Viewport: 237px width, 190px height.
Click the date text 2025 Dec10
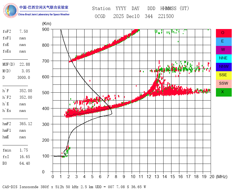click(126, 16)
